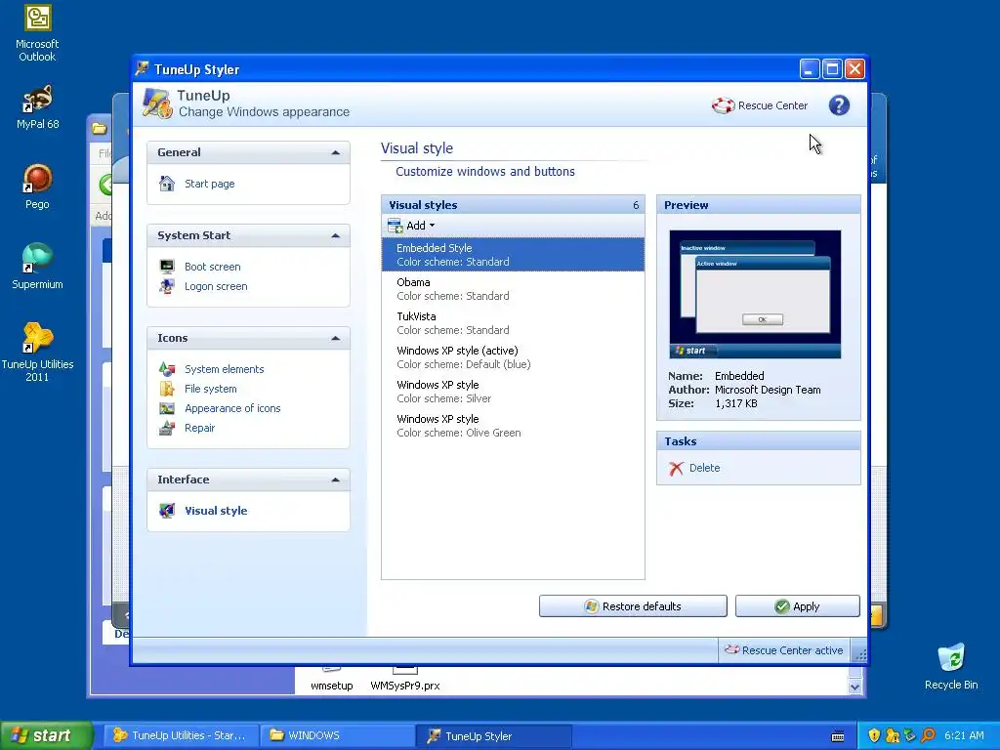Open the Boot screen section
Viewport: 1000px width, 750px height.
tap(212, 267)
